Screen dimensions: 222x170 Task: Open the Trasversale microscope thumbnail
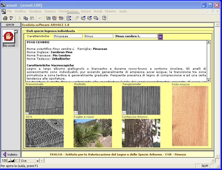(45, 100)
